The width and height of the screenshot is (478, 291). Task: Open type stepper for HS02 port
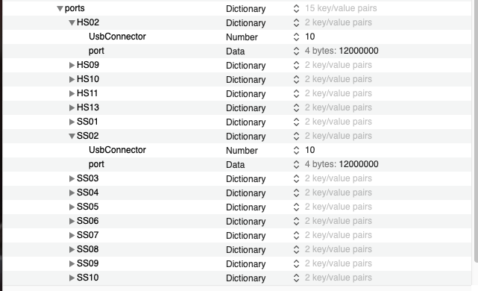click(296, 51)
